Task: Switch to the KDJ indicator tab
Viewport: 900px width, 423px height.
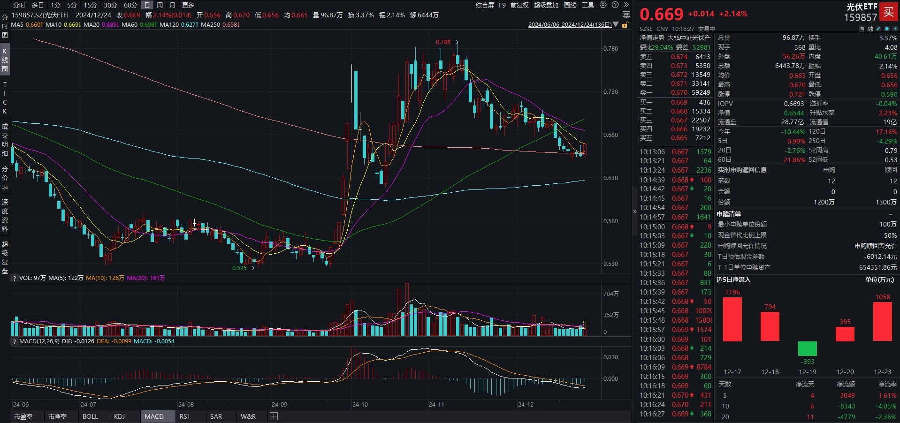Action: click(x=119, y=416)
